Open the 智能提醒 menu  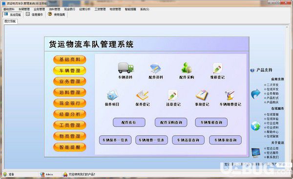(130, 9)
